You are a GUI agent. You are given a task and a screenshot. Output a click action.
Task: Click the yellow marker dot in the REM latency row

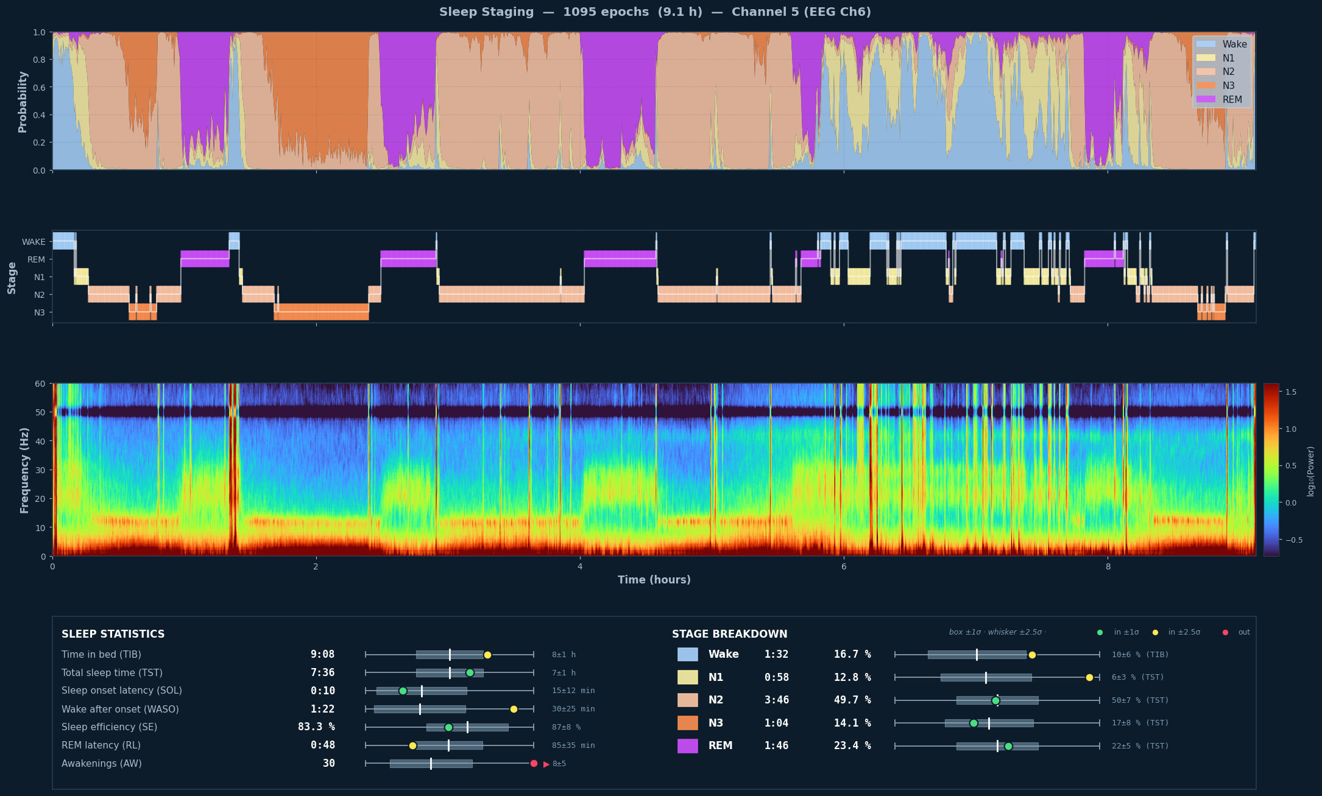coord(412,745)
